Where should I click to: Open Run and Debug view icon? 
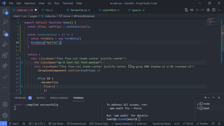pos(5,44)
